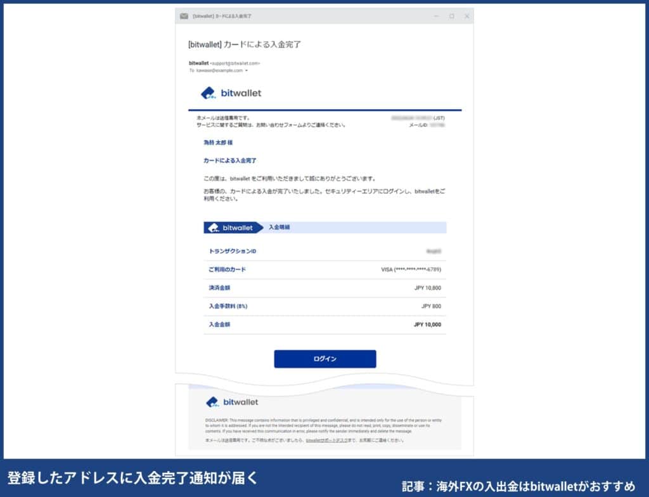Click the bitwallet logo in the email footer
649x497 pixels.
point(232,402)
